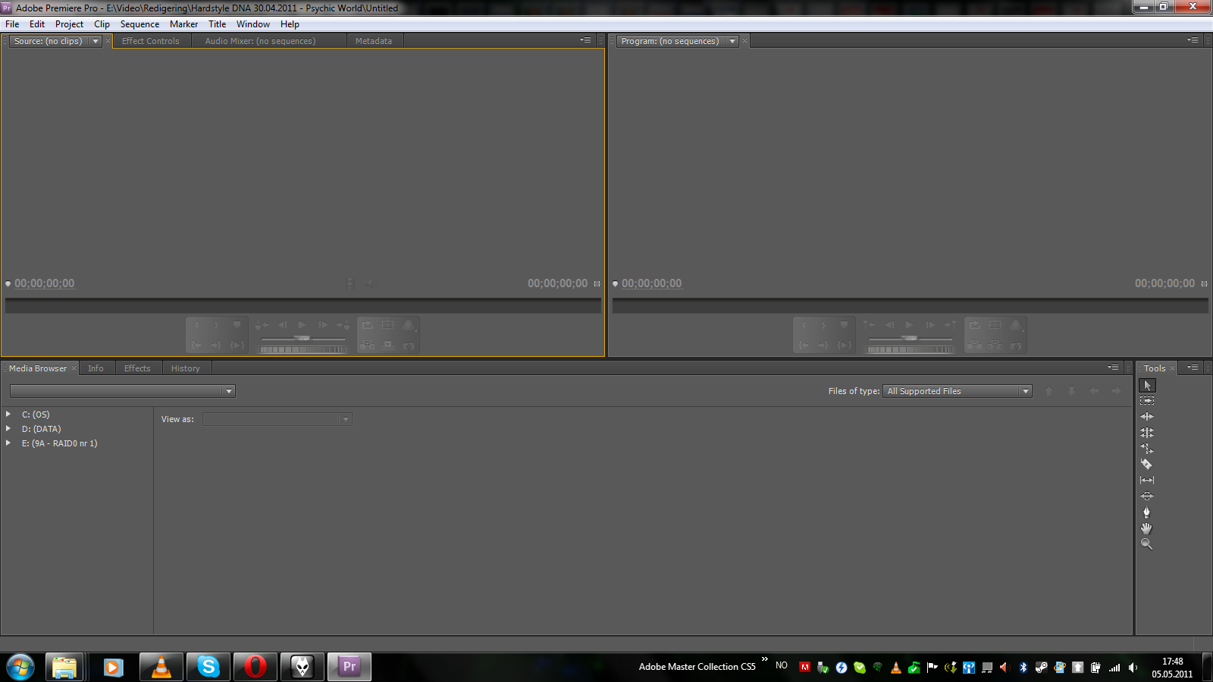The image size is (1213, 682).
Task: Click Insert button in Source monitor
Action: coord(368,346)
